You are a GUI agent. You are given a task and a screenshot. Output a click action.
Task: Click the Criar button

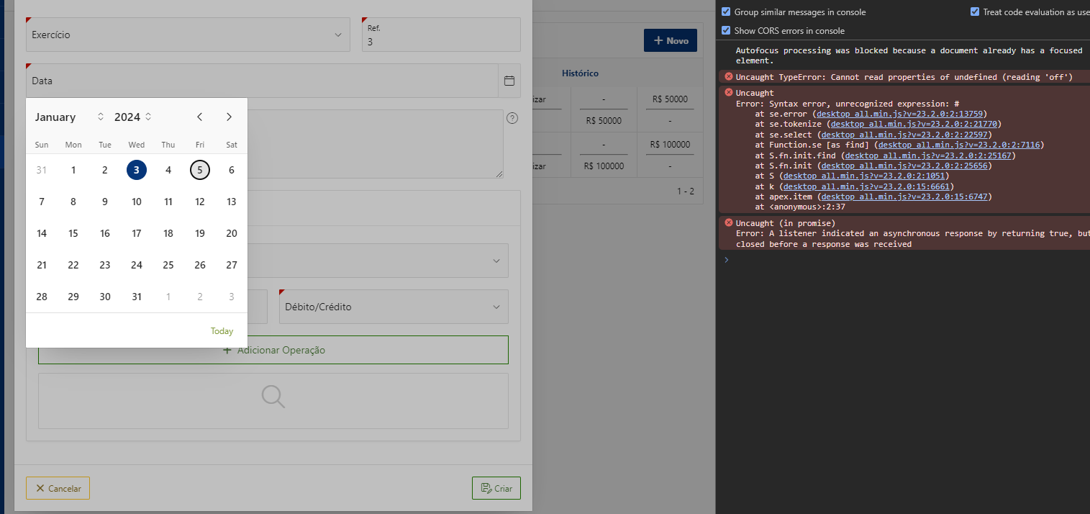[496, 488]
